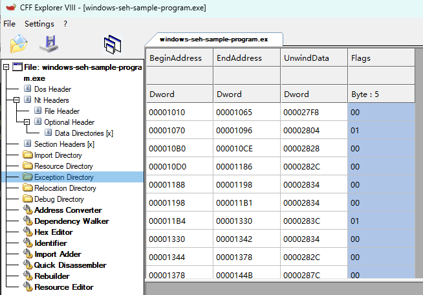The width and height of the screenshot is (423, 295).
Task: Select EndAddress cell 00001186
Action: (x=247, y=166)
